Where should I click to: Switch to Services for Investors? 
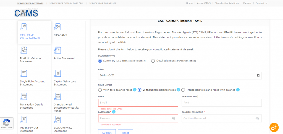[30, 3]
